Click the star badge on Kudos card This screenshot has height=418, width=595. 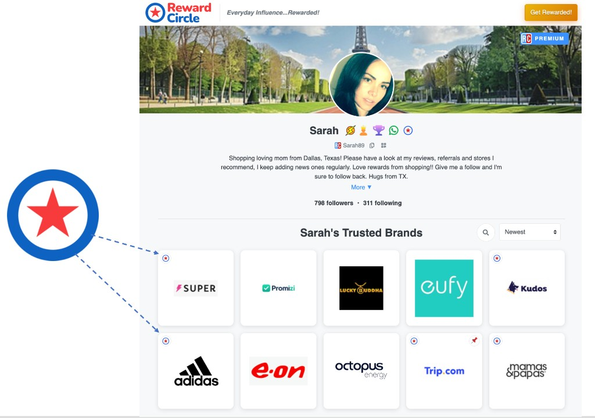[x=497, y=258]
